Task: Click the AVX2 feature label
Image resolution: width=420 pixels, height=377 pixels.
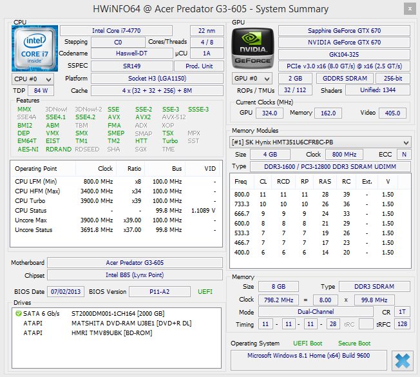Action: pyautogui.click(x=143, y=117)
